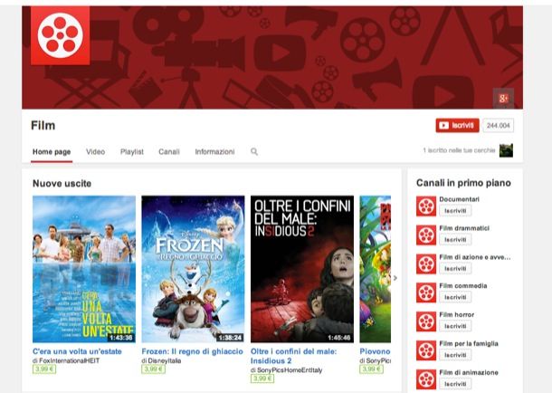Click Frozen: Il regno di ghiaccio title

[x=192, y=351]
